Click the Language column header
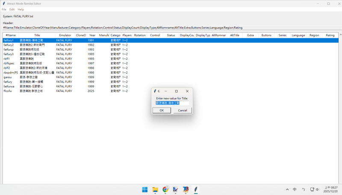 [298, 35]
